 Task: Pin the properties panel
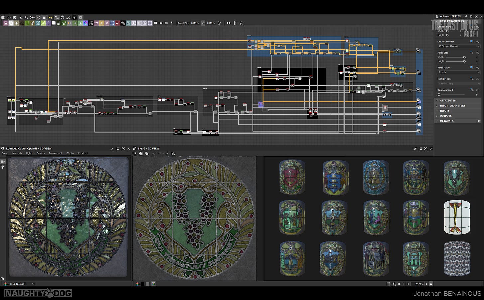pos(466,16)
